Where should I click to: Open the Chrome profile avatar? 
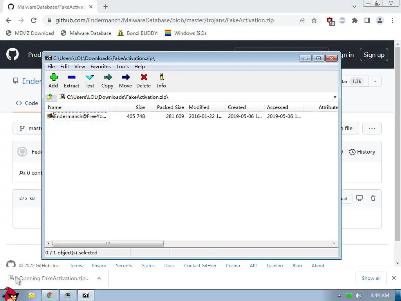[x=380, y=20]
